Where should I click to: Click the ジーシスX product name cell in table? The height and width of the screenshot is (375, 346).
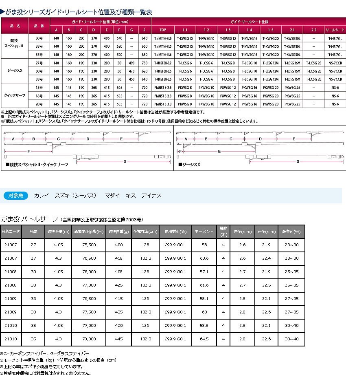click(14, 71)
